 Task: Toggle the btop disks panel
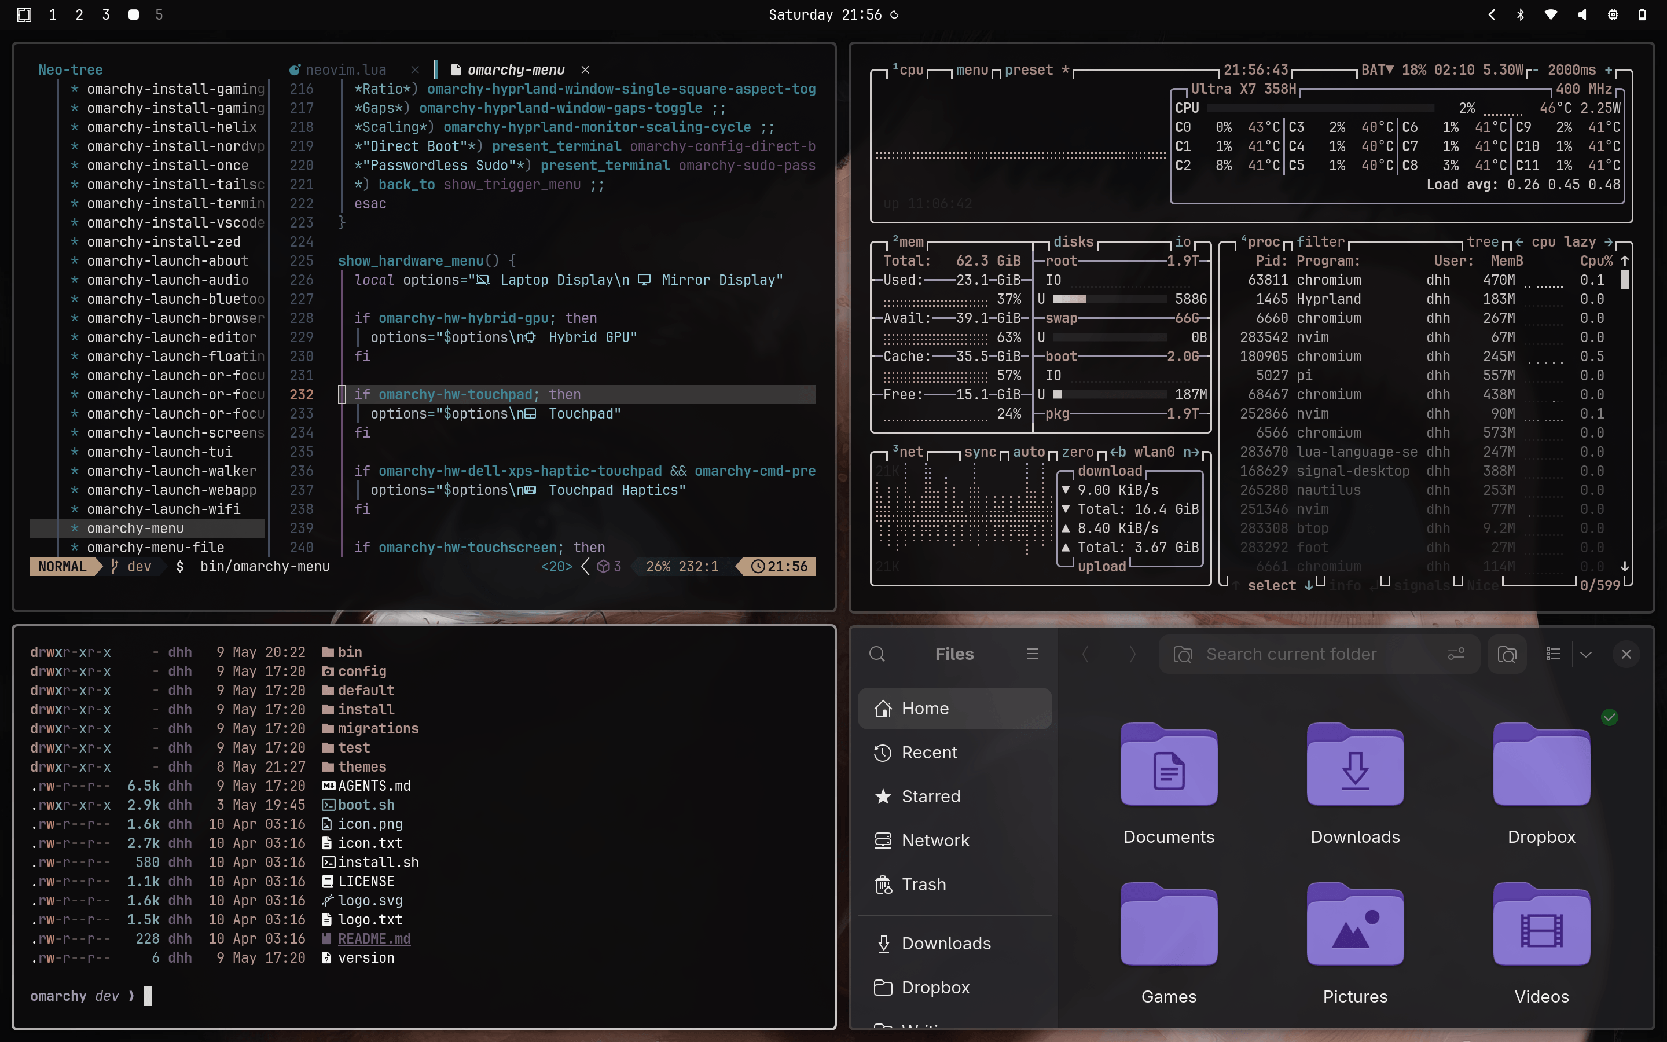[x=1073, y=241]
